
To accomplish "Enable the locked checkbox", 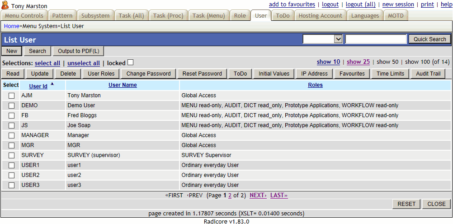I will click(131, 62).
